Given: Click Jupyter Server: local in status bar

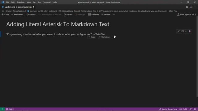Looking at the screenshot, I should [x=168, y=109].
